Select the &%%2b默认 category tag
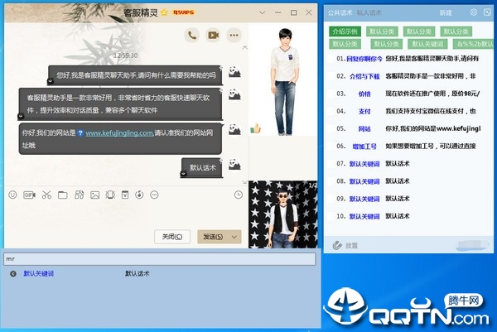 [x=473, y=44]
